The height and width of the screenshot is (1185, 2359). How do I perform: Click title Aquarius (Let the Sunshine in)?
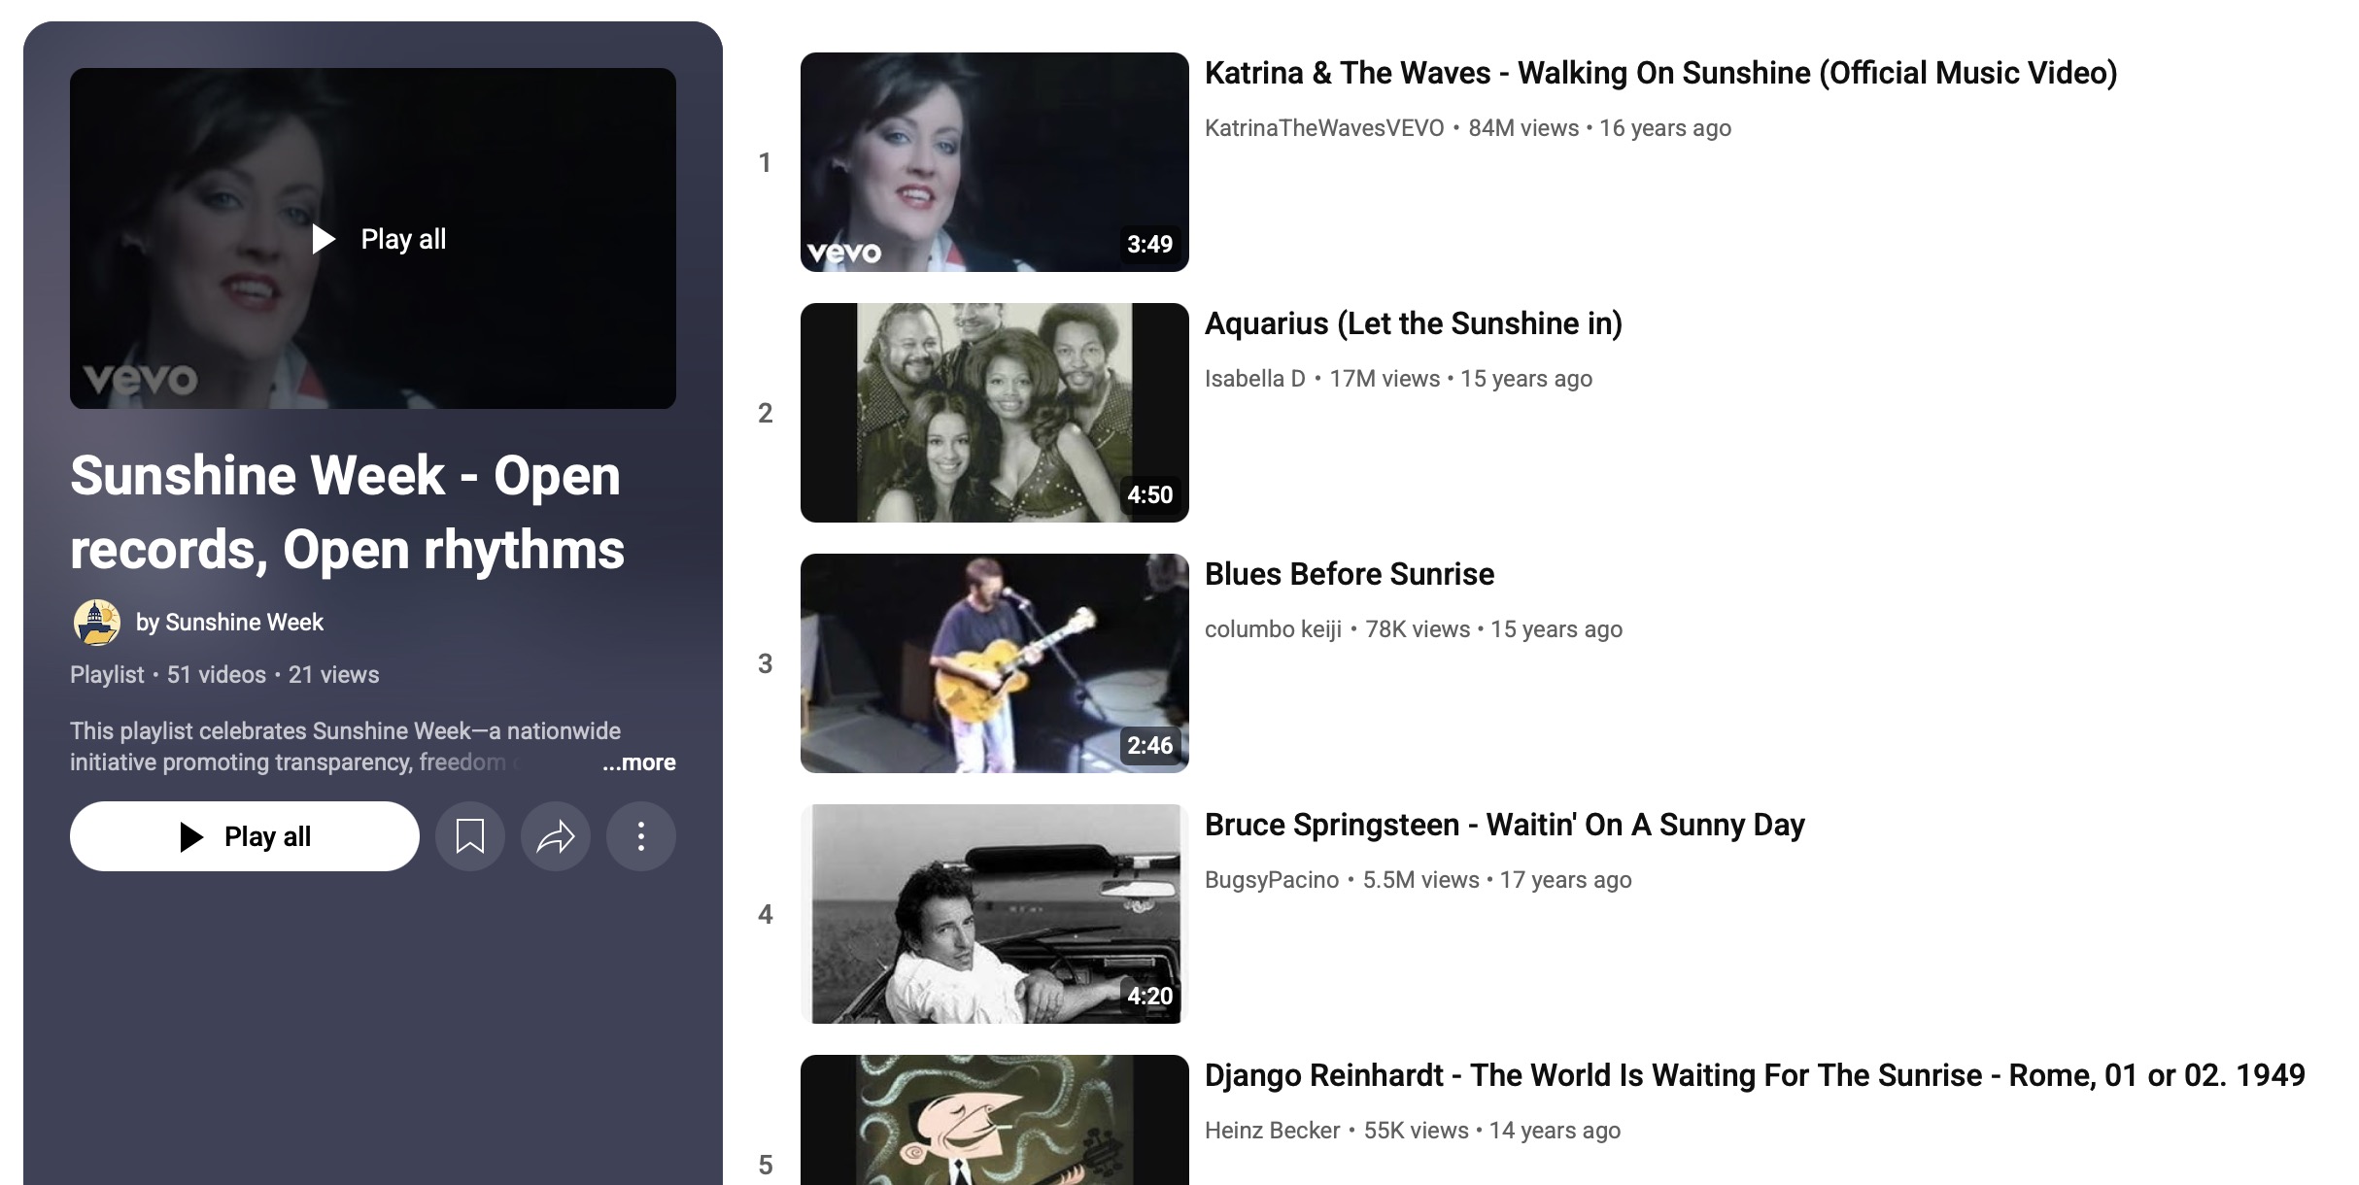[x=1414, y=323]
